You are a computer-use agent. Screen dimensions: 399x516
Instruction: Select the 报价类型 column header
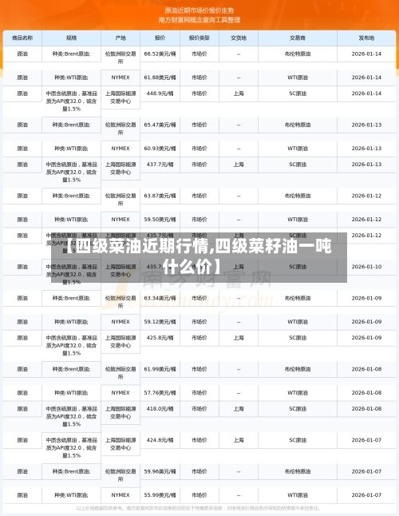pos(199,38)
